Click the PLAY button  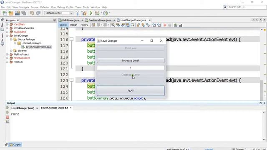click(131, 91)
